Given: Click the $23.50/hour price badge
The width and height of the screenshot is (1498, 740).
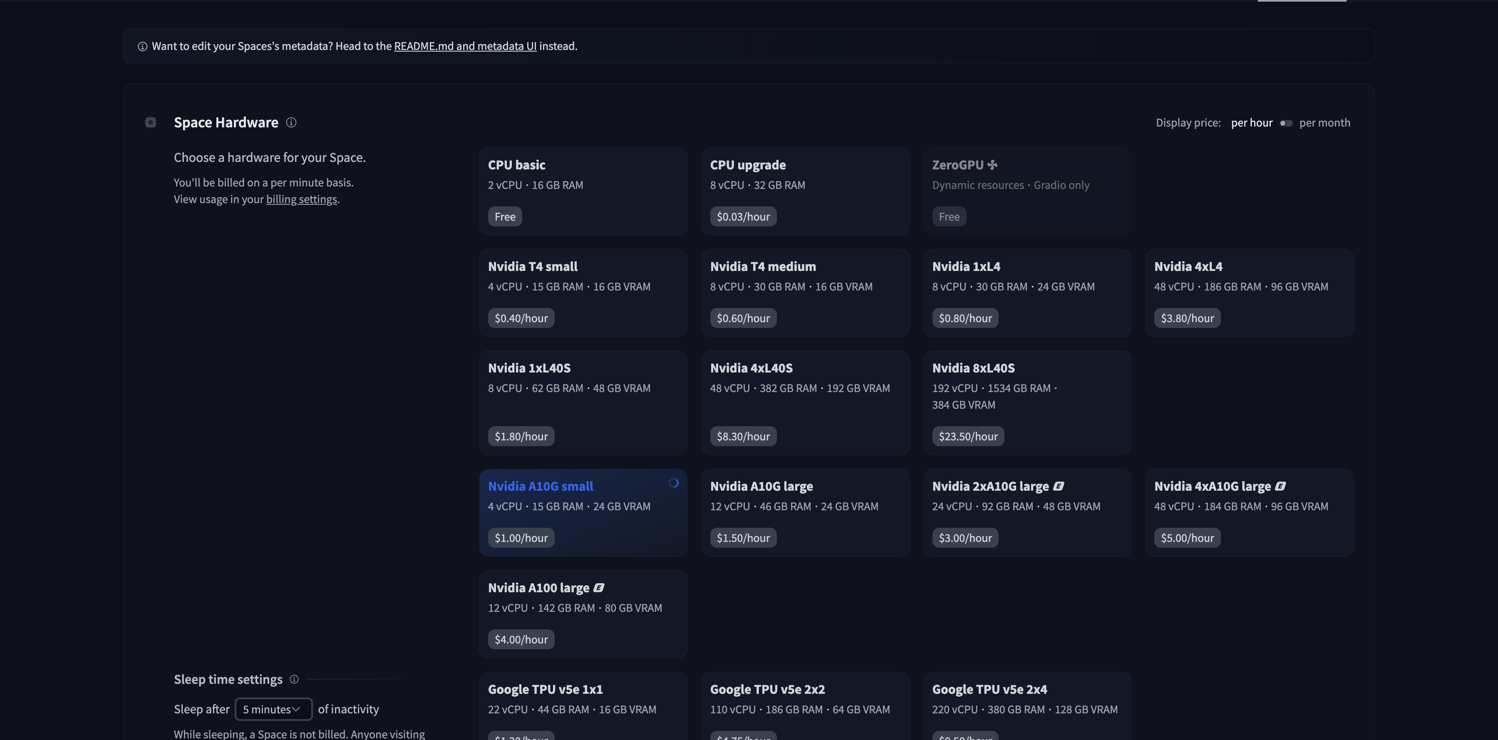Looking at the screenshot, I should point(968,436).
